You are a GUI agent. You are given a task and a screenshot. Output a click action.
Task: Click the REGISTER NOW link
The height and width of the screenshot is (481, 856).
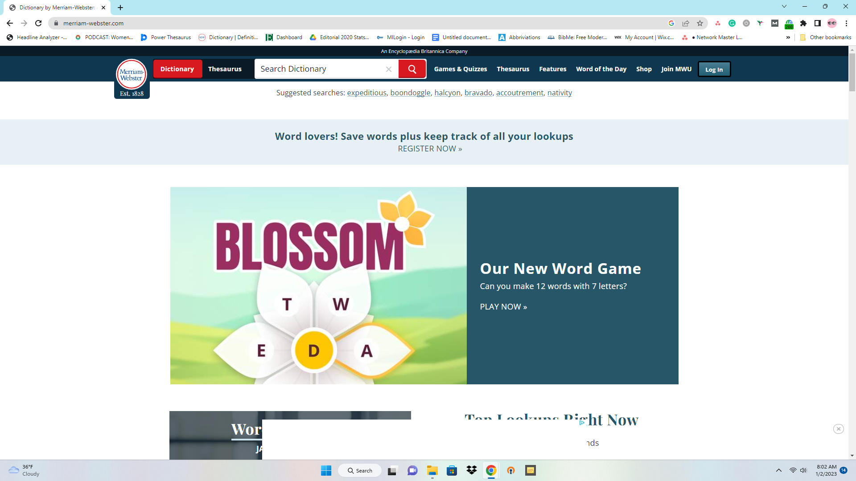(x=429, y=148)
